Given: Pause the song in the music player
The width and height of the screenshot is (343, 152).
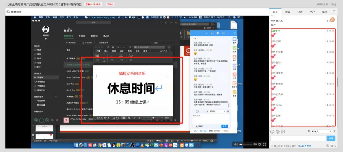Looking at the screenshot, I should click(x=41, y=120).
